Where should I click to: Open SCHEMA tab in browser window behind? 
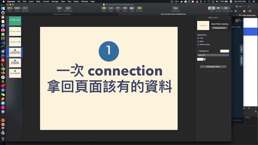click(241, 60)
